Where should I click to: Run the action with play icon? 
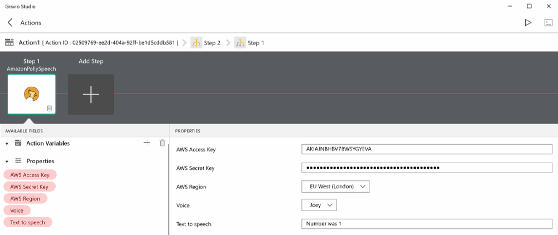[528, 23]
